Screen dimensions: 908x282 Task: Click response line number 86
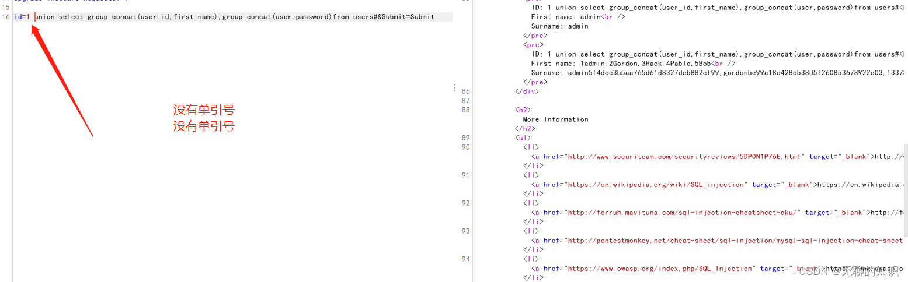click(465, 91)
